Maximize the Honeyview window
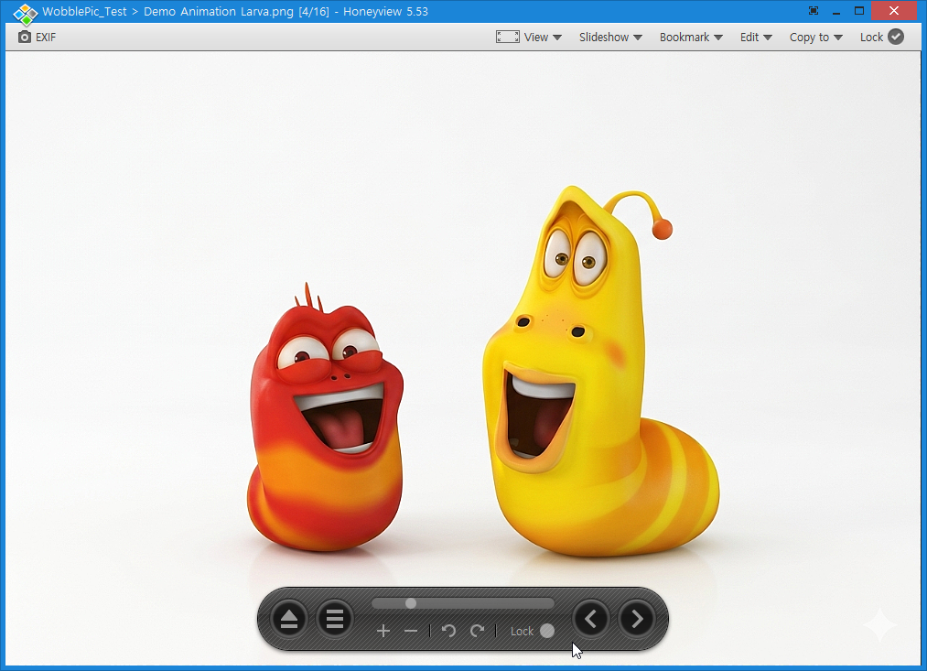The width and height of the screenshot is (927, 671). click(859, 11)
